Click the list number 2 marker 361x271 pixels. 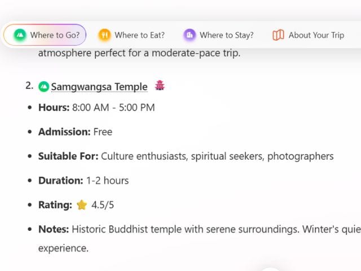[x=29, y=86]
